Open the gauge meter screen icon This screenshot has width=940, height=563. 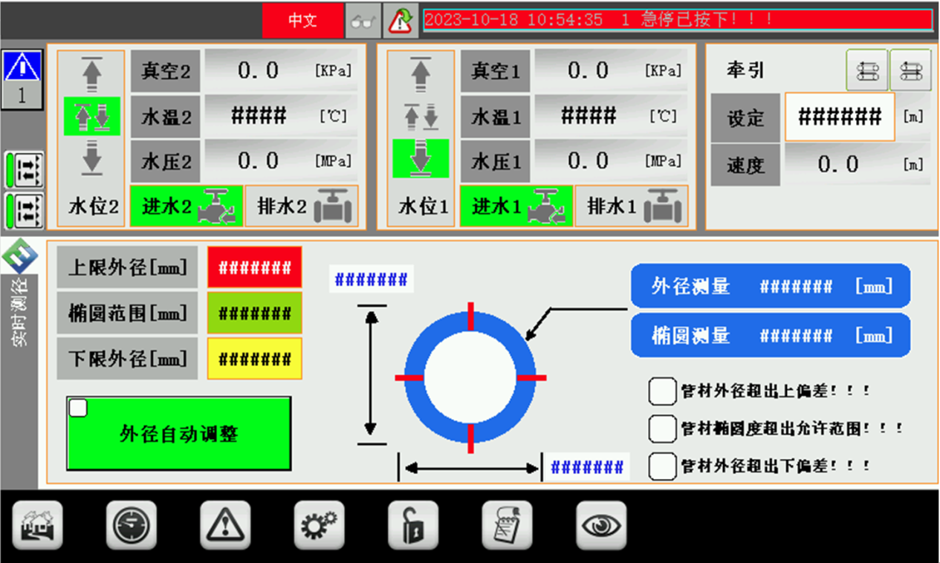[132, 526]
